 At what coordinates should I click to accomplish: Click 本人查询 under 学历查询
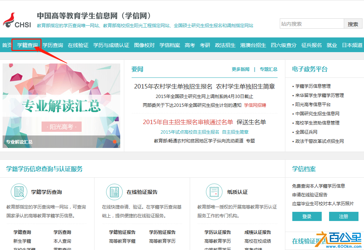tap(62, 241)
